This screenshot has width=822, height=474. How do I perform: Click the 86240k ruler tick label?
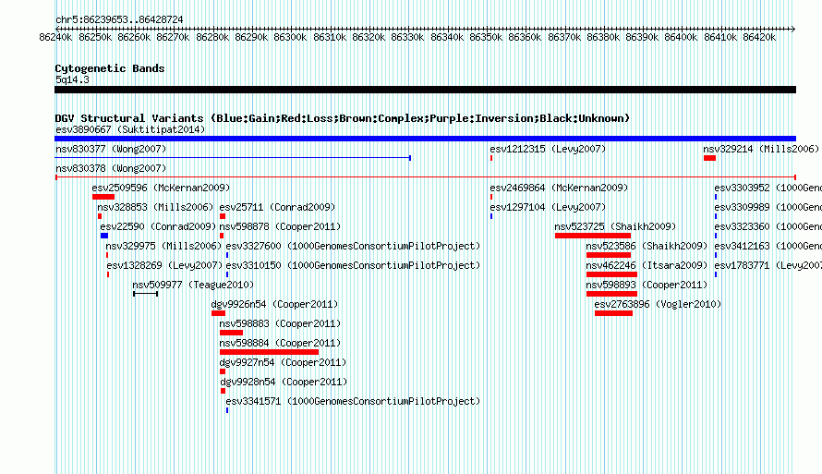click(x=55, y=38)
